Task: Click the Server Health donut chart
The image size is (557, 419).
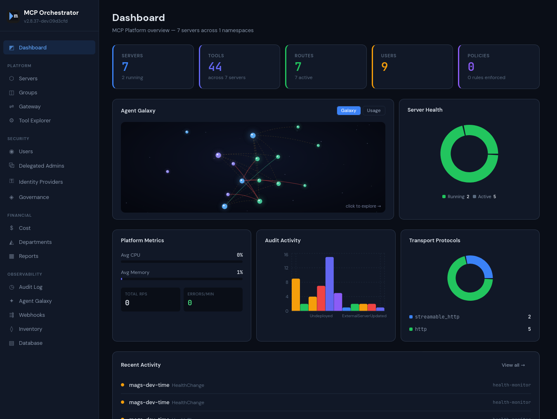Action: [x=470, y=154]
